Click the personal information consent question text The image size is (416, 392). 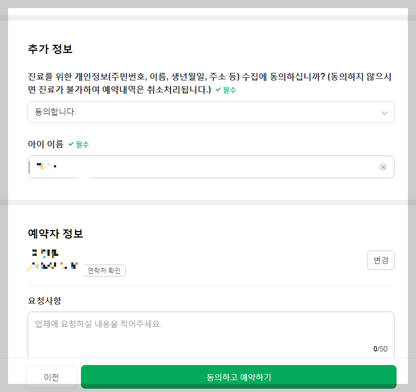209,83
